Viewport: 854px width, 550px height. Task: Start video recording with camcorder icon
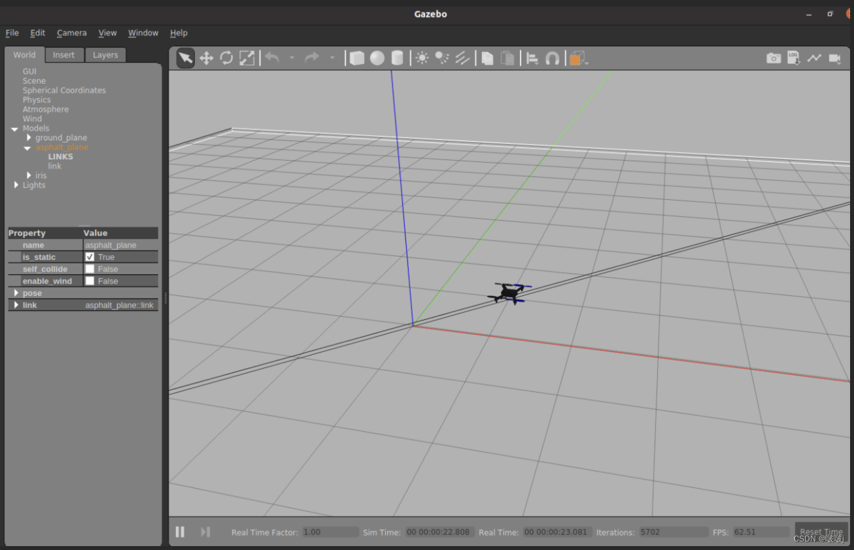(x=834, y=58)
